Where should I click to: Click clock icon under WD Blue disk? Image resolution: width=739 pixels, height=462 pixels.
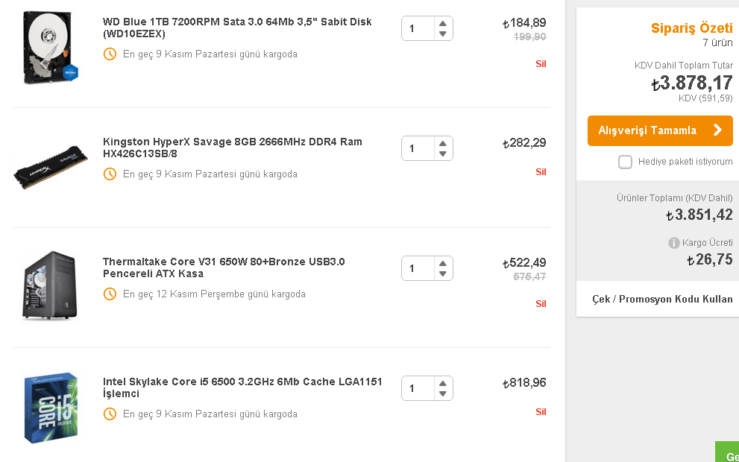110,54
